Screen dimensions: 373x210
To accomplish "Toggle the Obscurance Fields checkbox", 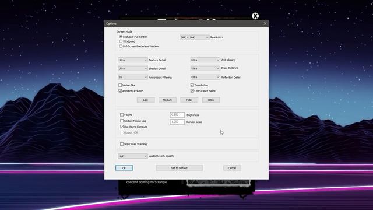I will click(x=192, y=91).
